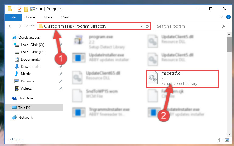
Task: Toggle the pin beside Pictures
Action: click(61, 81)
